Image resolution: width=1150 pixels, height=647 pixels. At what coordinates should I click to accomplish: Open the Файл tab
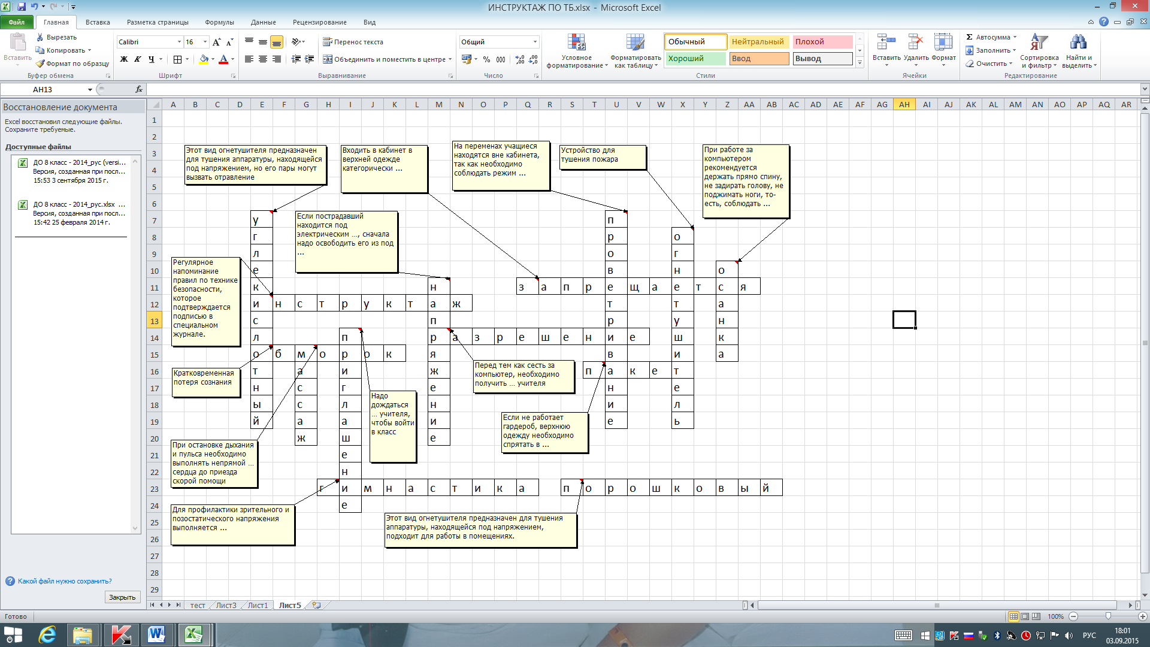(x=17, y=22)
